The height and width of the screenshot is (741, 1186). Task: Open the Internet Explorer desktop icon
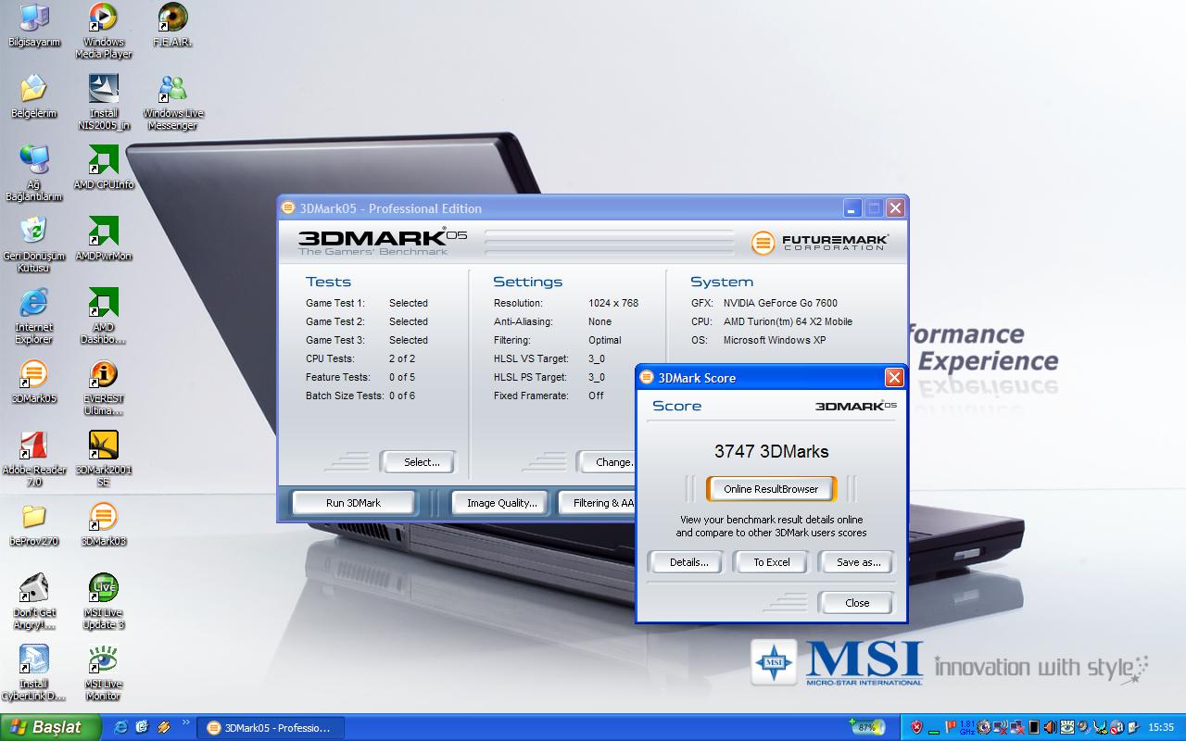click(x=34, y=316)
